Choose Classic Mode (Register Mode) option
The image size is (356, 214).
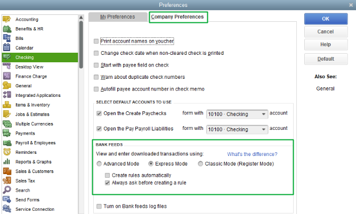[200, 163]
